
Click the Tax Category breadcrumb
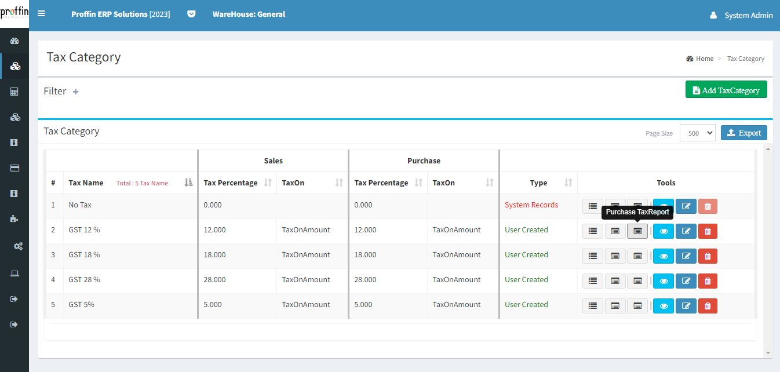pyautogui.click(x=746, y=59)
